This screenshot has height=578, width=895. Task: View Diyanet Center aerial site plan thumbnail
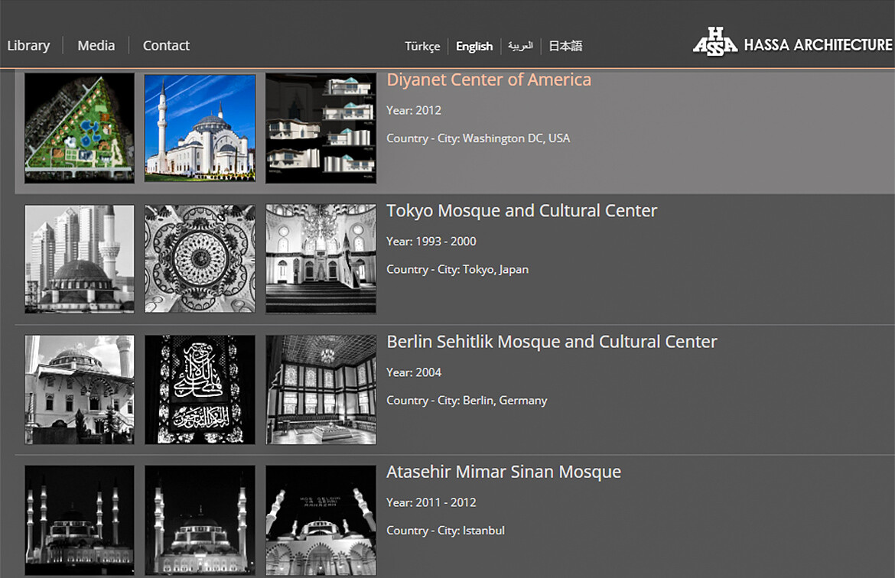(x=80, y=128)
